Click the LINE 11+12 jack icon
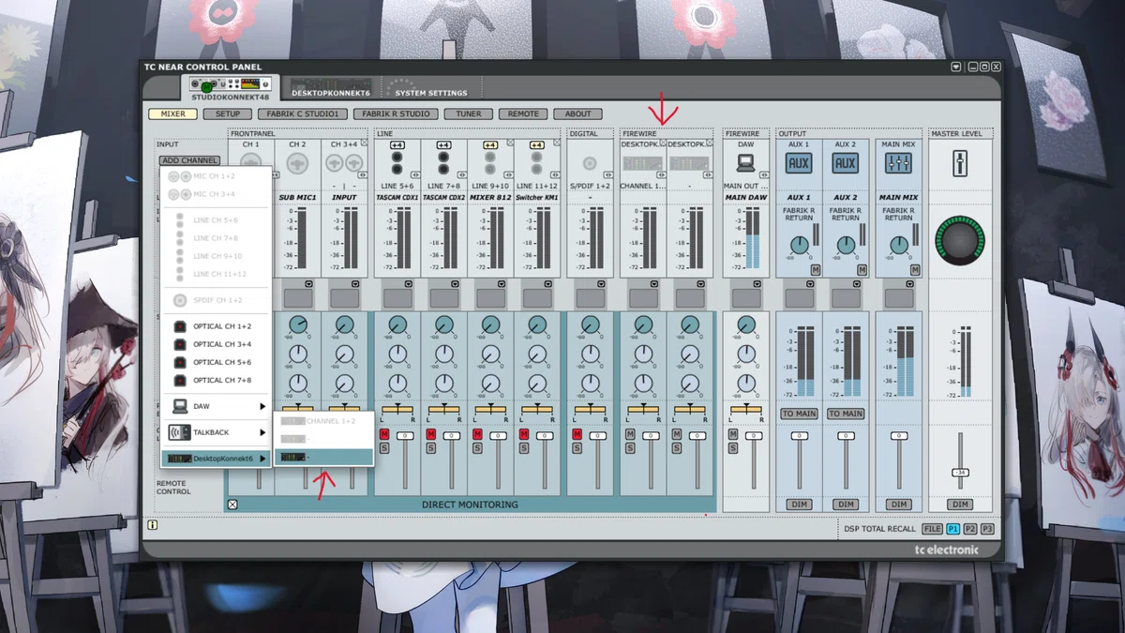The height and width of the screenshot is (633, 1125). (x=537, y=163)
